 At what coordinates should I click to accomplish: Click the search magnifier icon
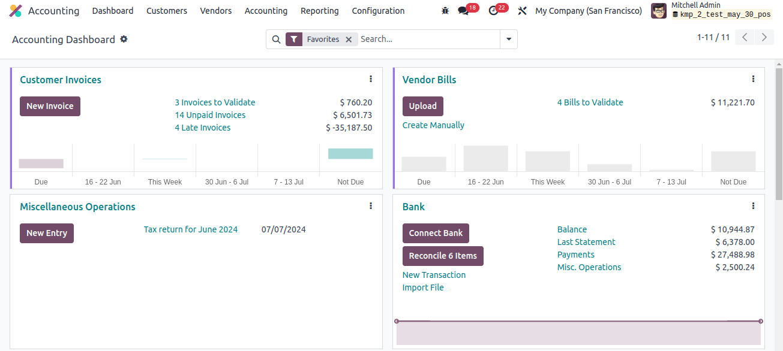coord(276,40)
